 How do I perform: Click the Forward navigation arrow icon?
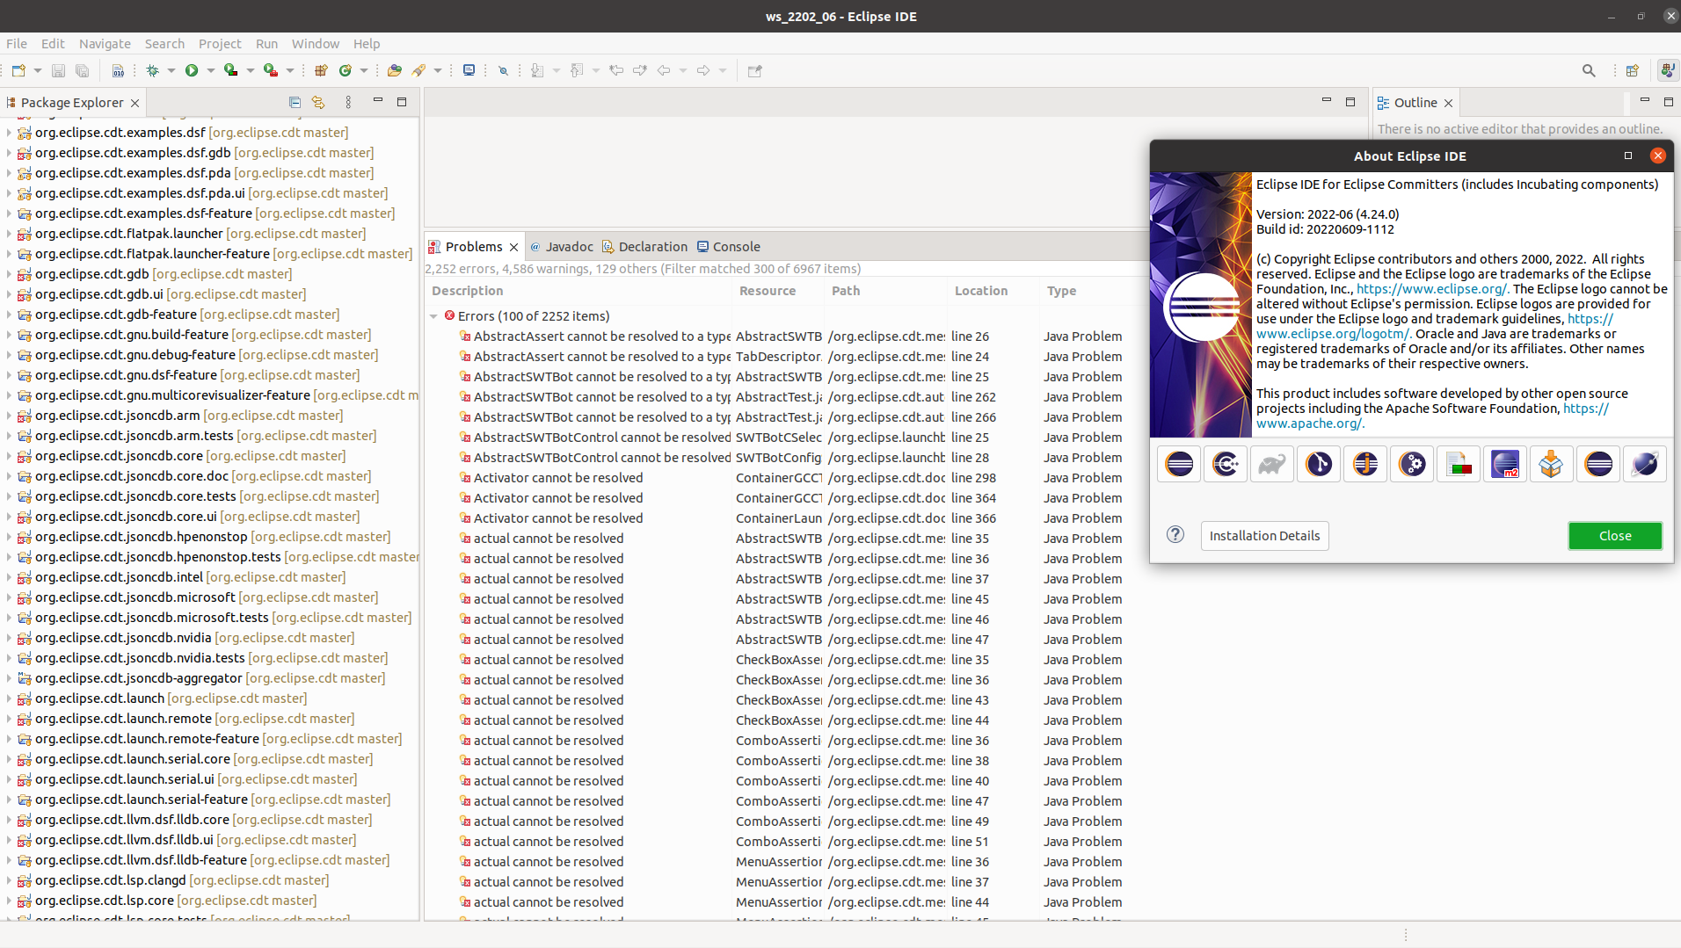pos(703,70)
